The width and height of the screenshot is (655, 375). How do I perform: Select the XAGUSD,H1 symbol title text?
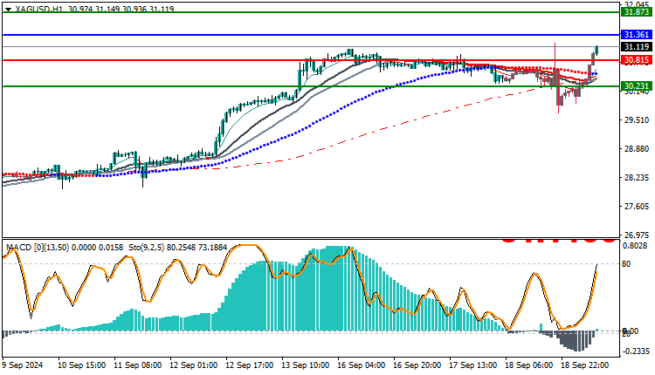(x=39, y=9)
